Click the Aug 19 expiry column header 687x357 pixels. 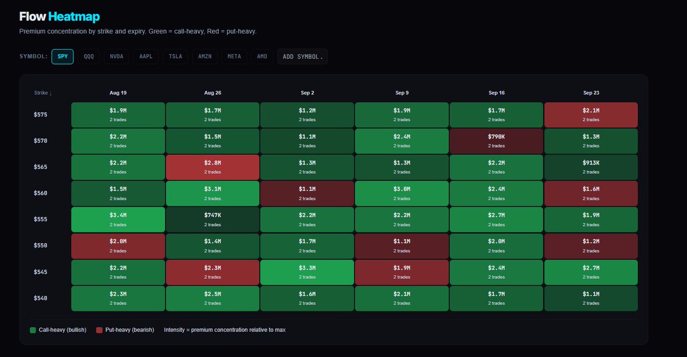pyautogui.click(x=118, y=93)
